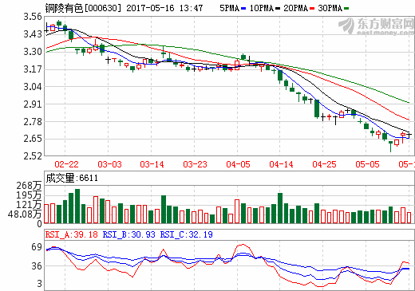Screen dimensions: 415x291
Task: Click the red 20PMA color swatch
Action: click(312, 9)
